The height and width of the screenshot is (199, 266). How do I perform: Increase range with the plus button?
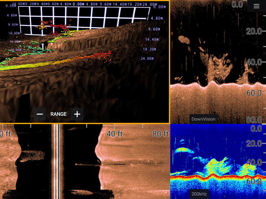coord(77,114)
